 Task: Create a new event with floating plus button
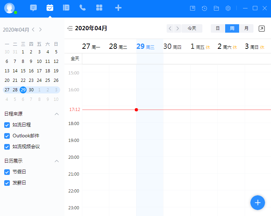coord(257,203)
